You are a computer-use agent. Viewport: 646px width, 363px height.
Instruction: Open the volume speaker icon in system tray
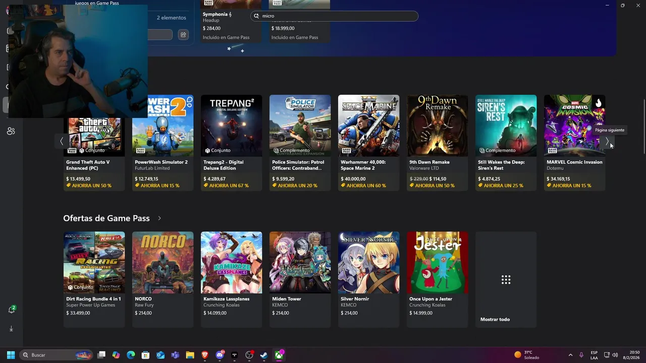pos(615,355)
